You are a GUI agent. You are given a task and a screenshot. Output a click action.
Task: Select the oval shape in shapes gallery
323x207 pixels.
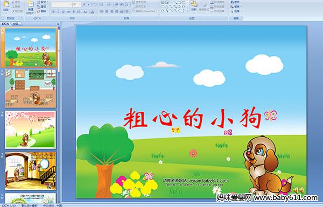pos(183,3)
